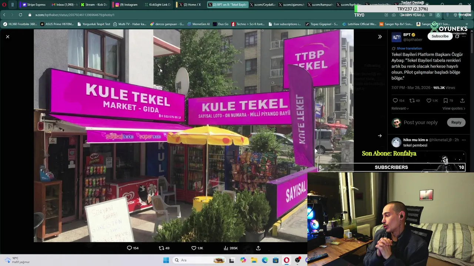Repost via retweet icon showing 49 in sidebar
Image resolution: width=474 pixels, height=266 pixels.
point(414,100)
